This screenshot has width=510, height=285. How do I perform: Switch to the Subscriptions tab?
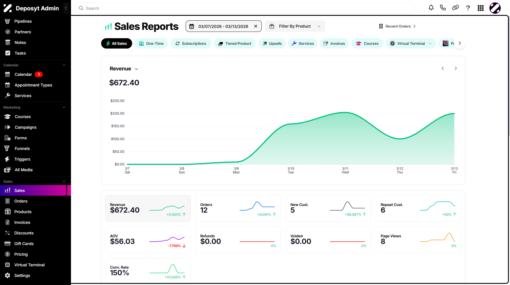[x=191, y=43]
